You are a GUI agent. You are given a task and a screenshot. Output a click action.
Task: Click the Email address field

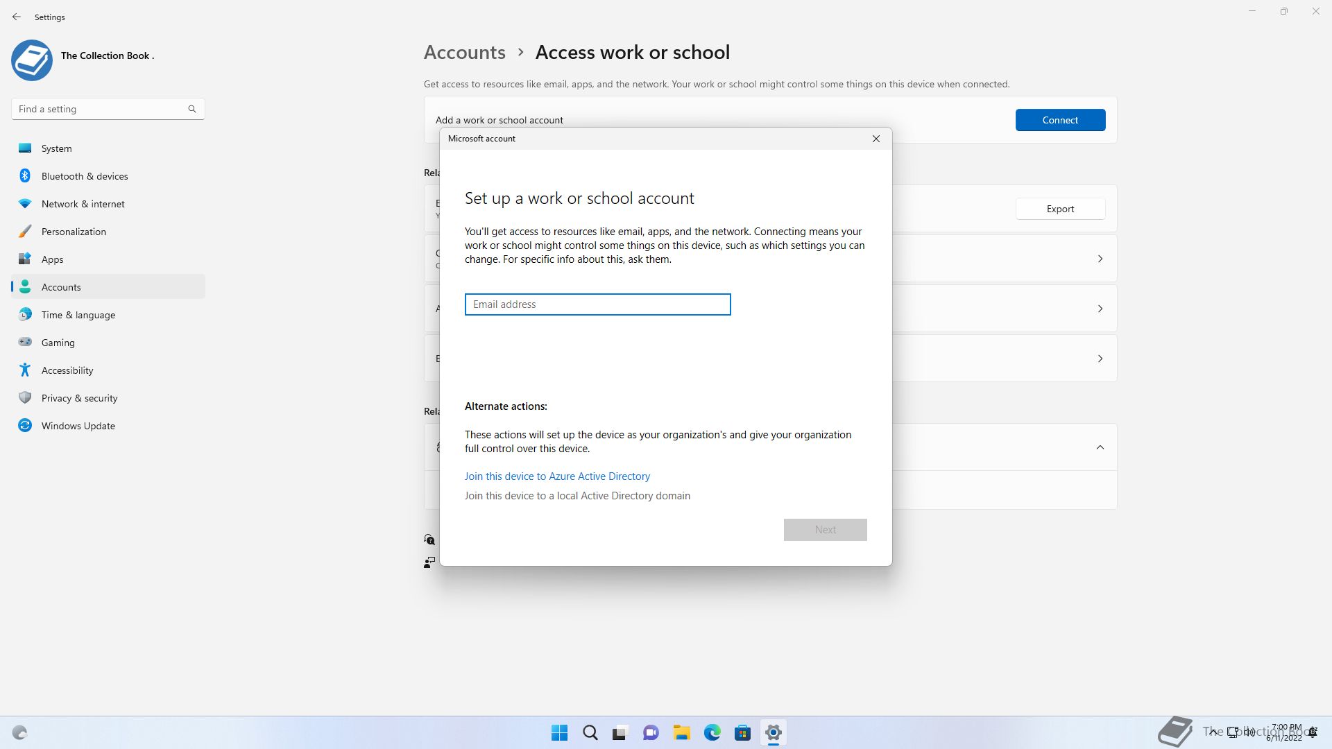597,304
